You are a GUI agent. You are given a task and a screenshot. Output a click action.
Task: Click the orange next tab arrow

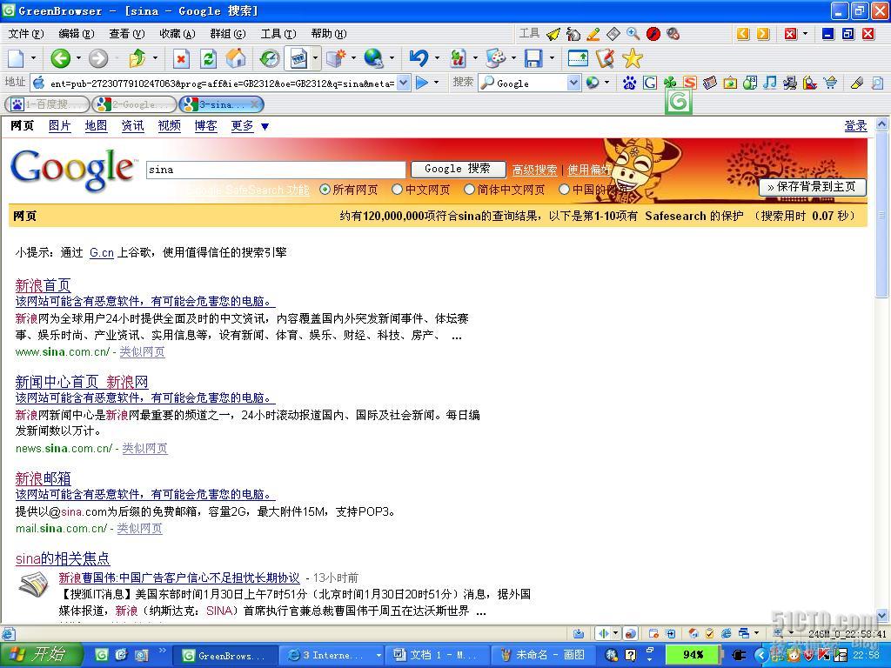[x=763, y=34]
